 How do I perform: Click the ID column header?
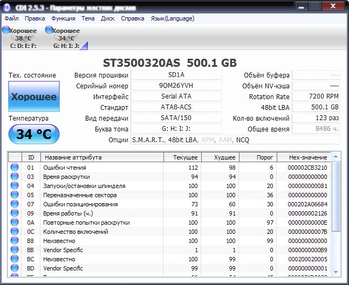click(31, 157)
